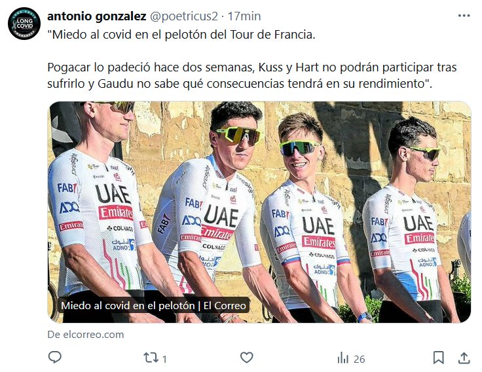Click the retweet count number 1
The height and width of the screenshot is (372, 482).
click(x=164, y=358)
